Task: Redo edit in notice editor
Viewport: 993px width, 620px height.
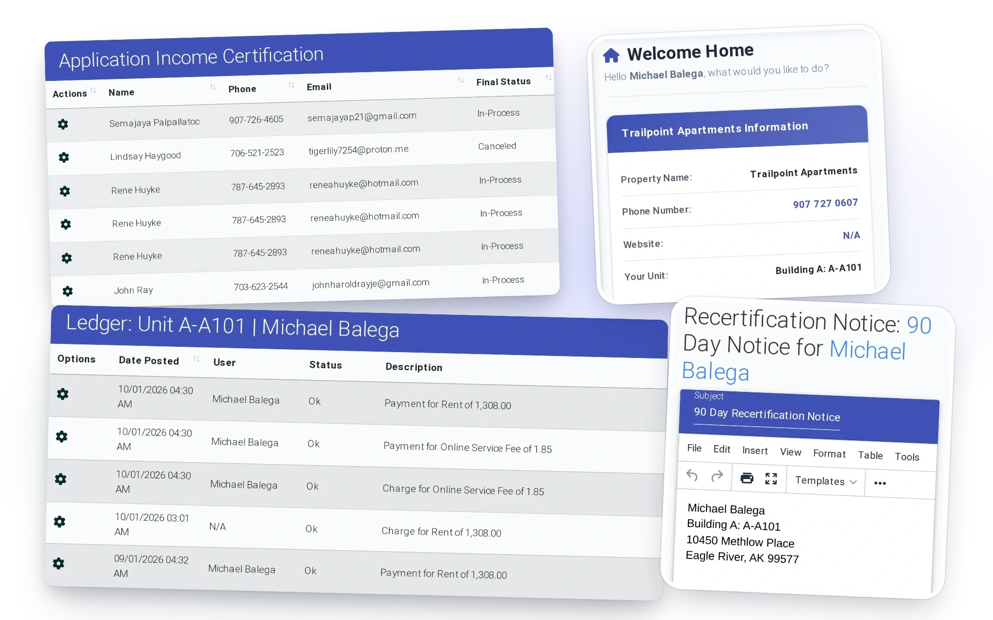Action: coord(717,477)
